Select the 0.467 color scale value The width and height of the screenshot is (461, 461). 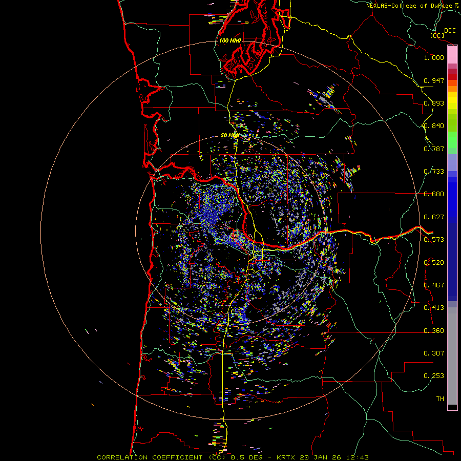click(434, 285)
